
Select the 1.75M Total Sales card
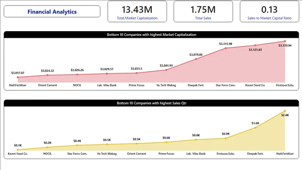[x=203, y=11]
